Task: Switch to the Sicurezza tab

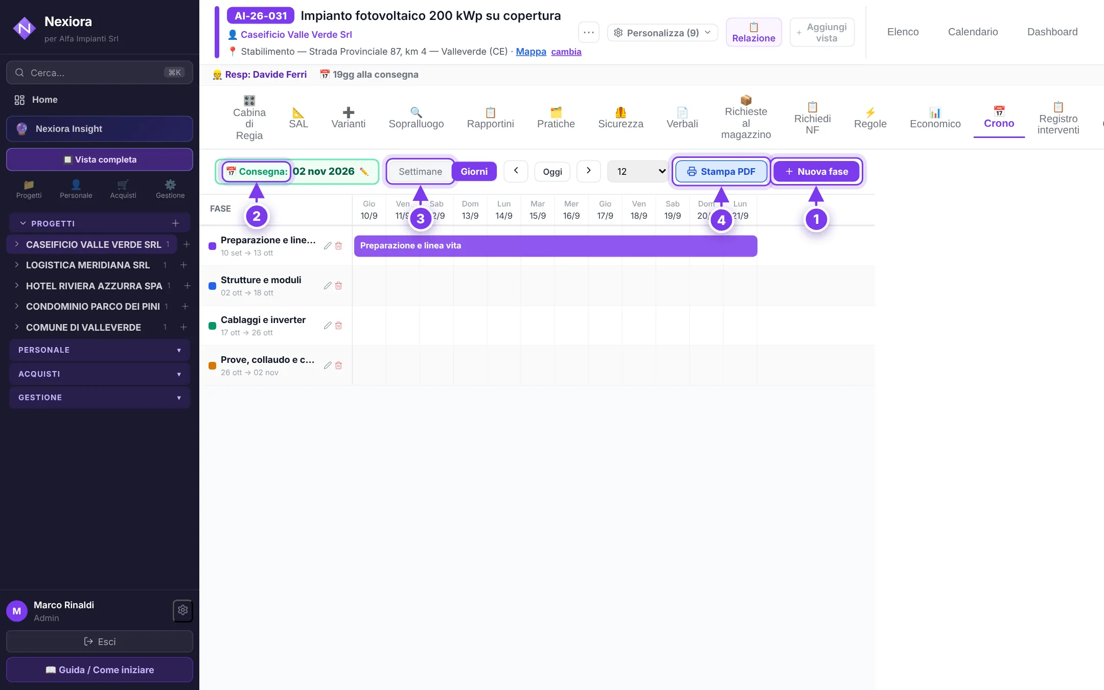Action: (620, 118)
